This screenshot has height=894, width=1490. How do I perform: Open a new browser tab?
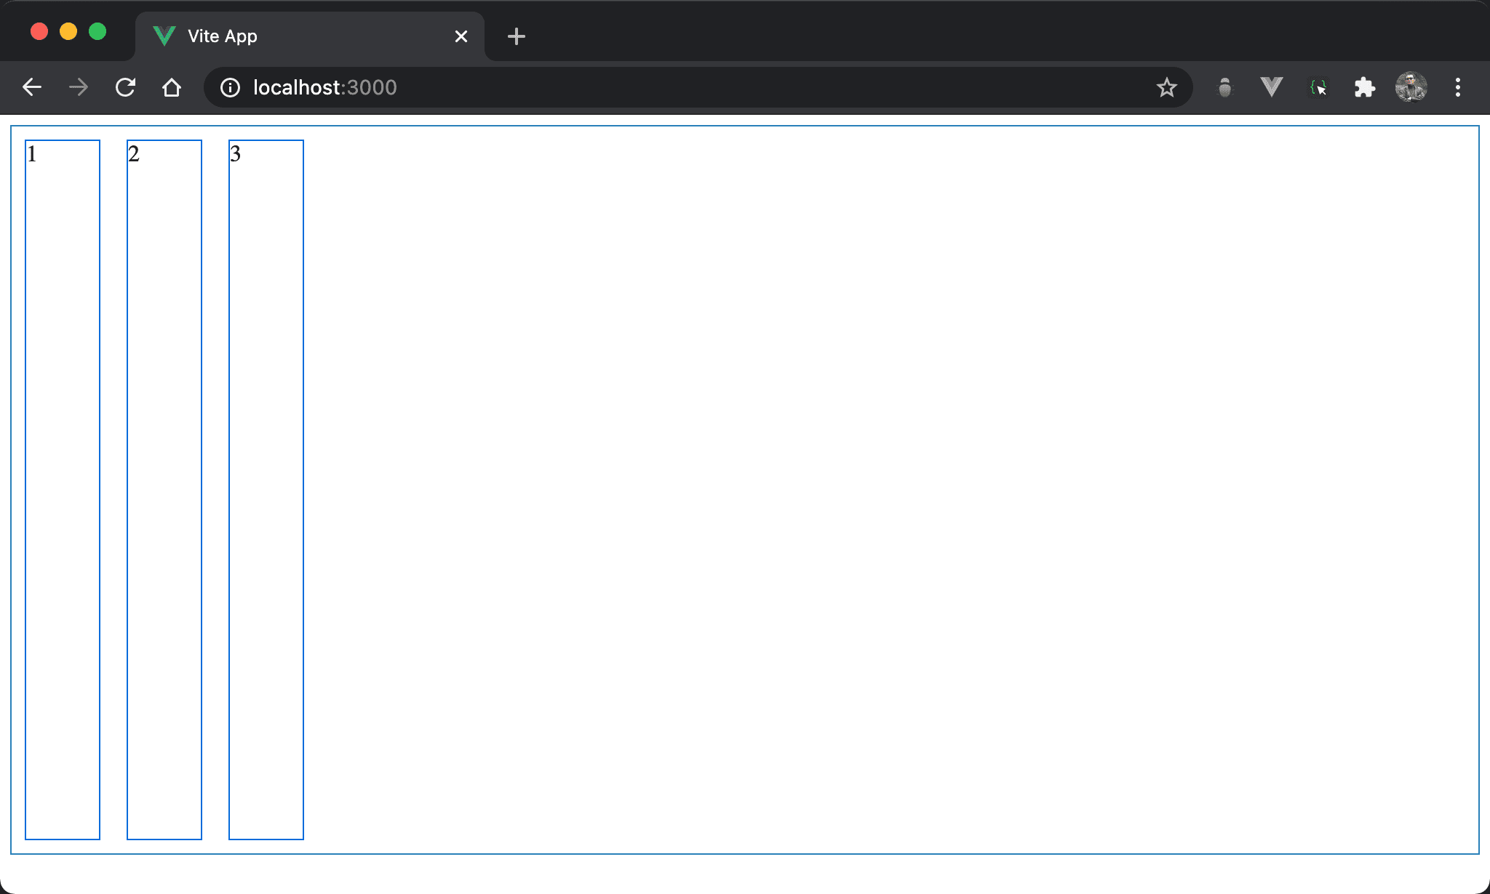516,36
